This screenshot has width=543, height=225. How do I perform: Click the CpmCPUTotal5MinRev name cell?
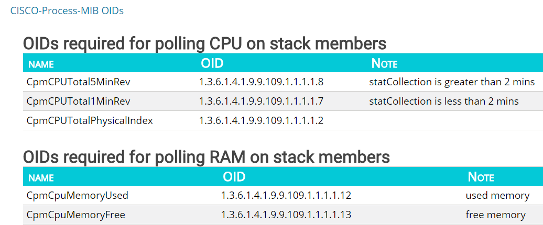(x=79, y=82)
